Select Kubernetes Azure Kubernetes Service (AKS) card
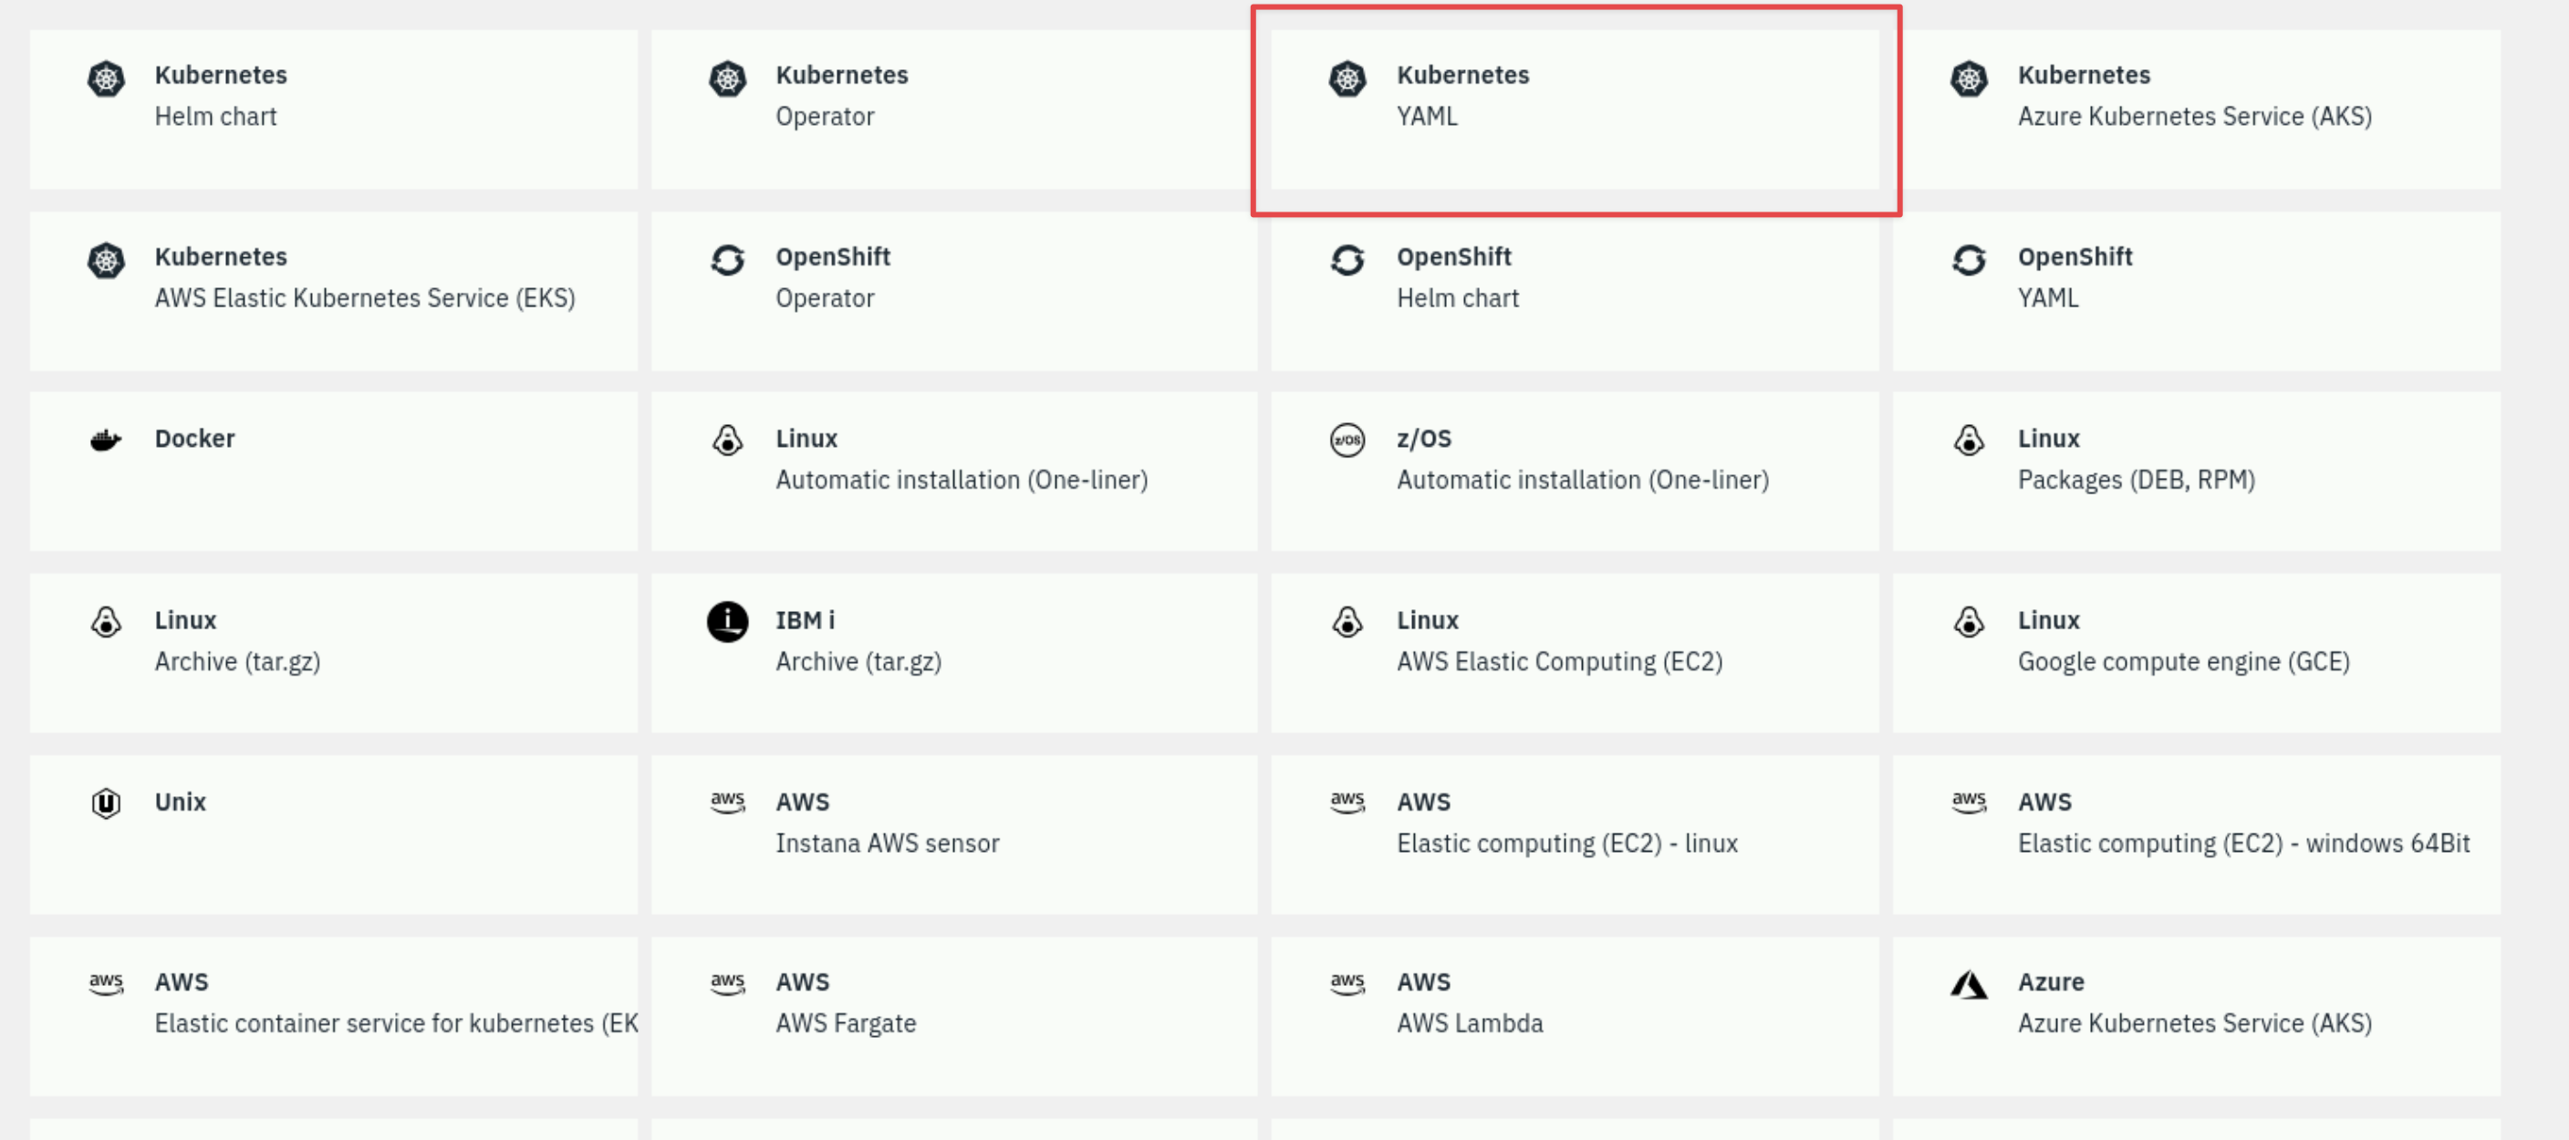Viewport: 2569px width, 1140px height. pos(2195,109)
